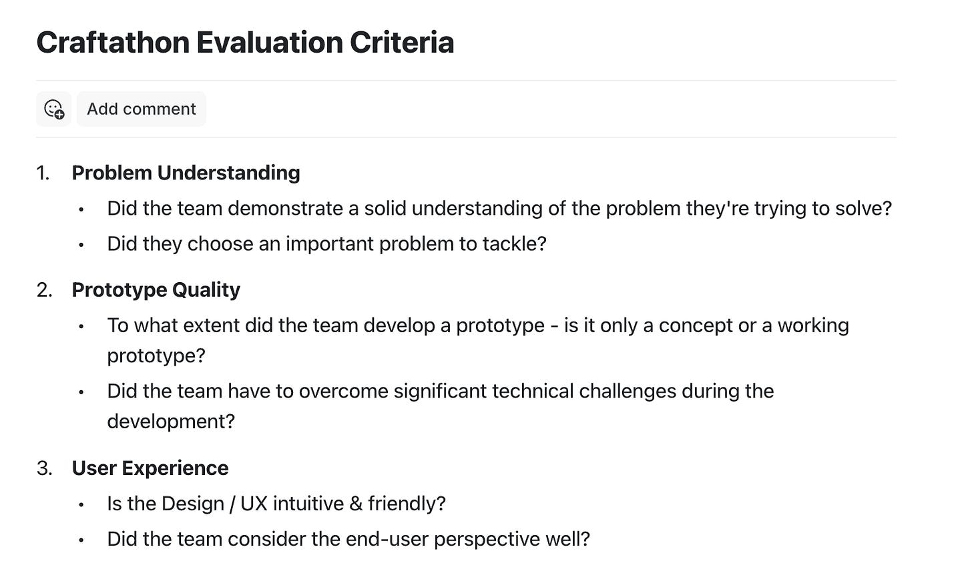
Task: Select the concept or working prototype bullet
Action: [x=478, y=325]
